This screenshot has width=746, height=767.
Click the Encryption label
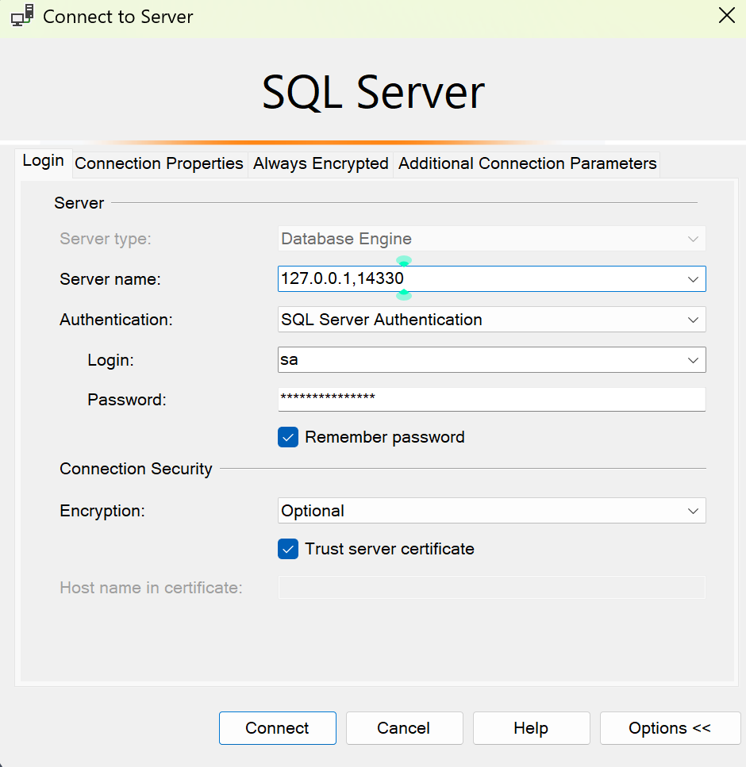(x=102, y=511)
